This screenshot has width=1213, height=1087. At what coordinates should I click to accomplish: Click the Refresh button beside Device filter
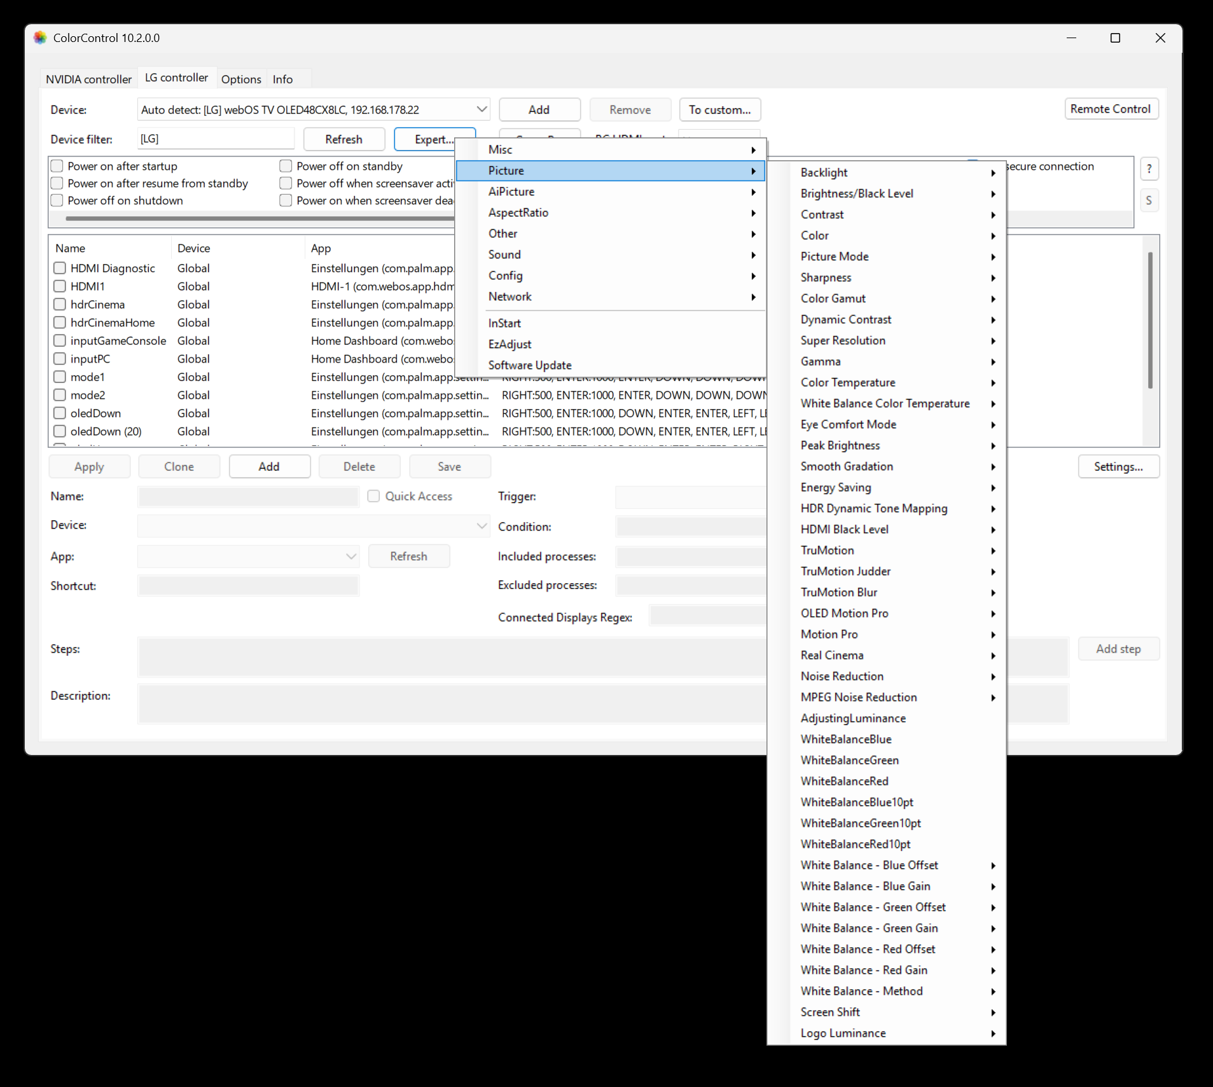pos(344,139)
